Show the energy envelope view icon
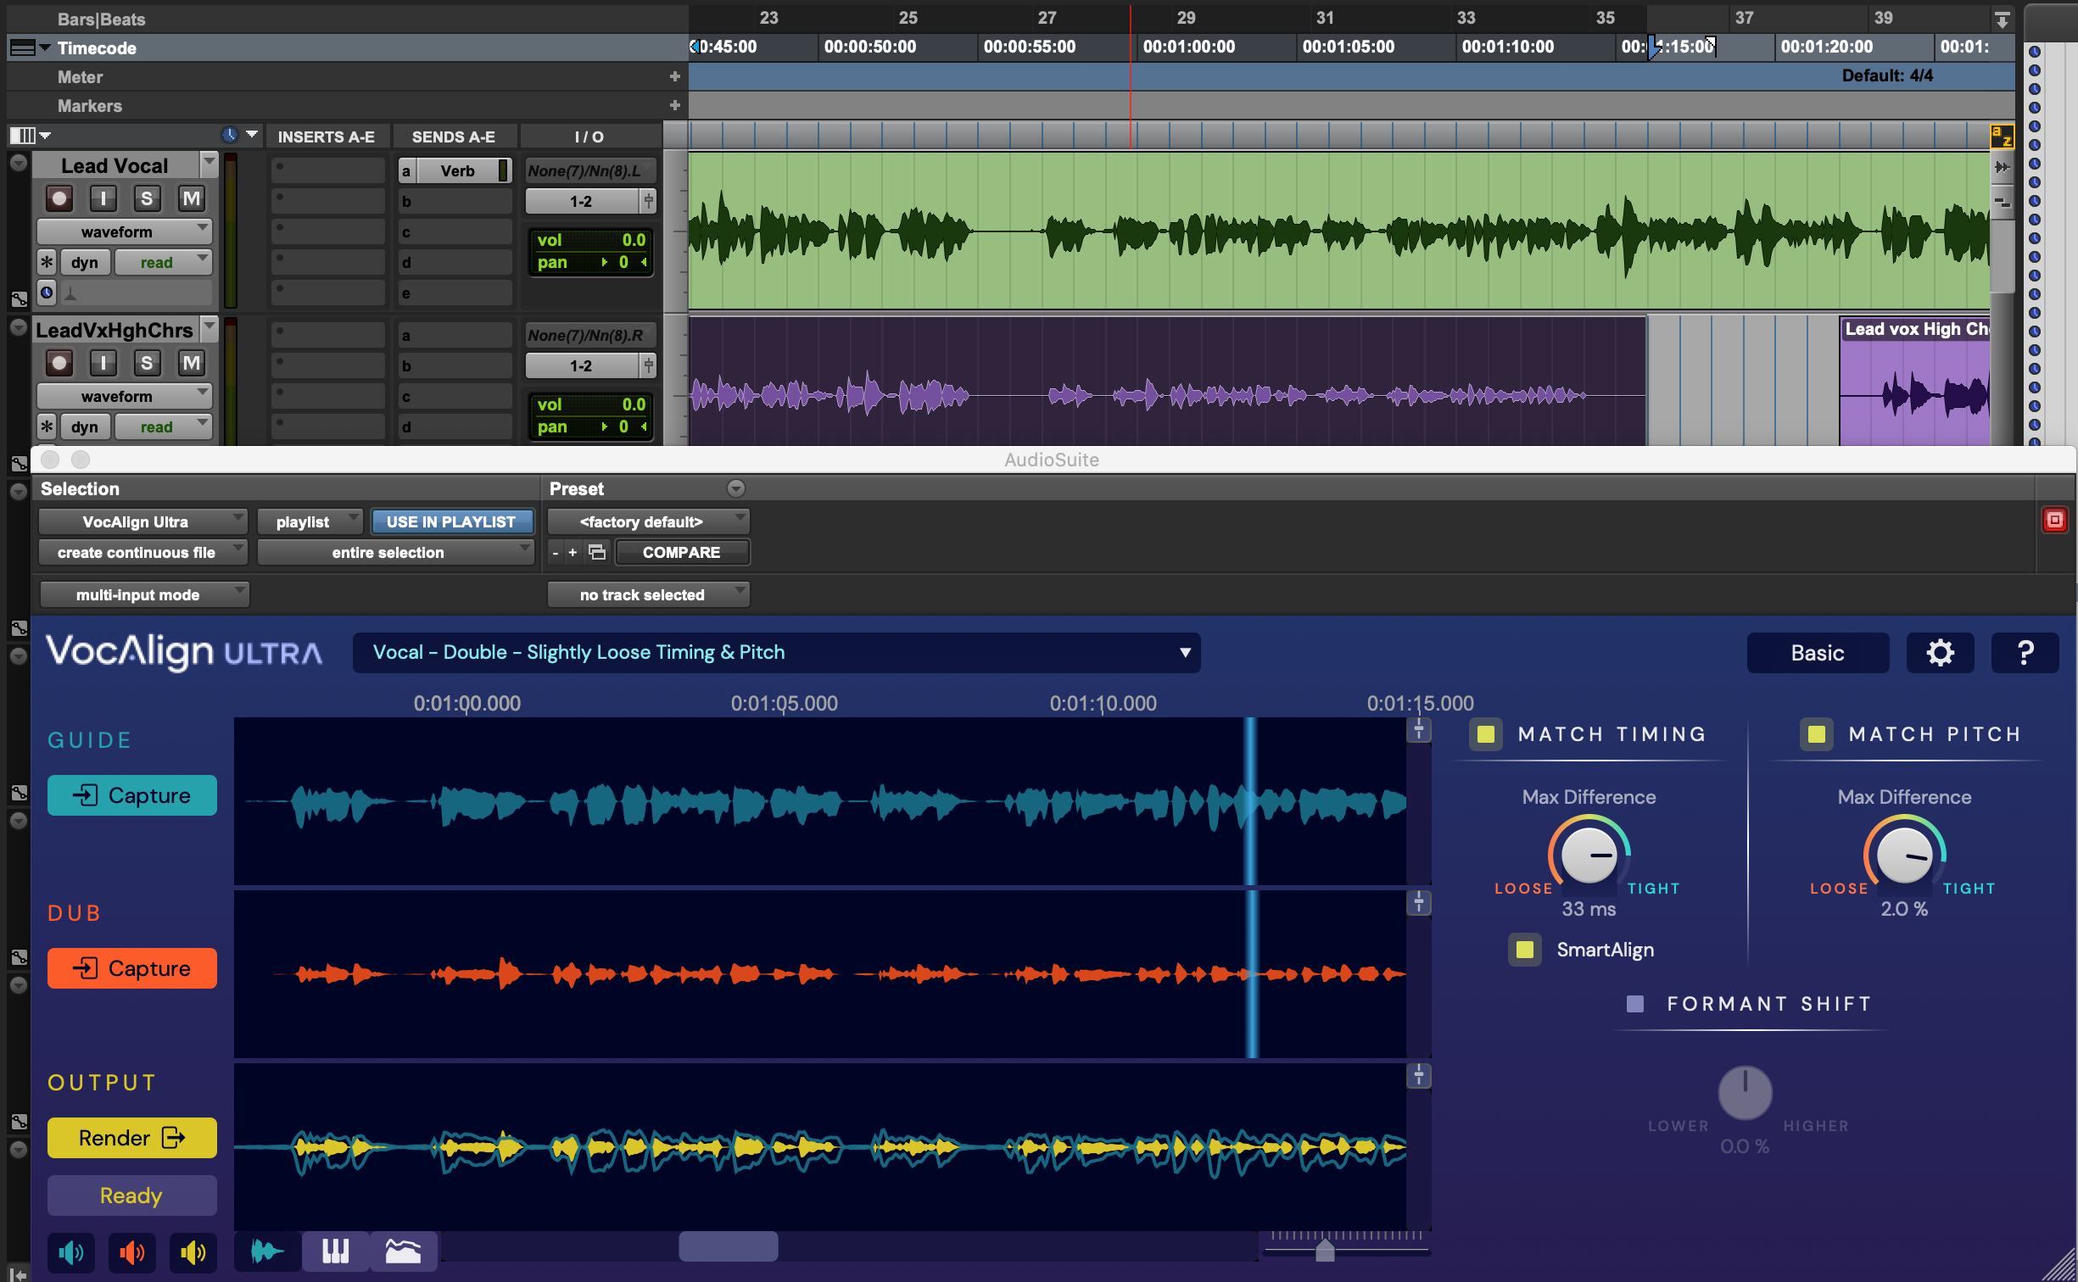The image size is (2078, 1282). pos(403,1251)
